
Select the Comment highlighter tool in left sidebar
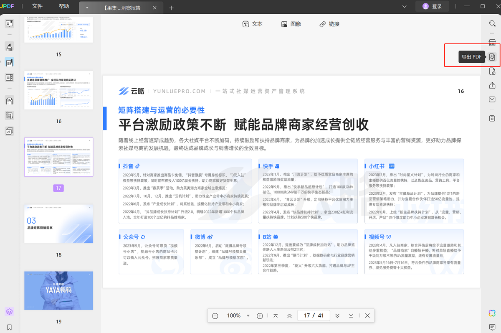tap(9, 46)
